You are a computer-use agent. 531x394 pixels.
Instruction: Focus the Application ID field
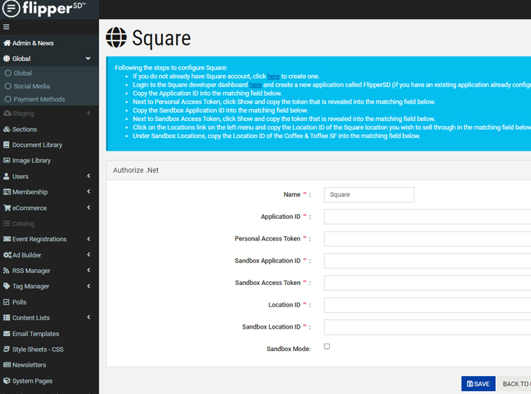pyautogui.click(x=427, y=217)
